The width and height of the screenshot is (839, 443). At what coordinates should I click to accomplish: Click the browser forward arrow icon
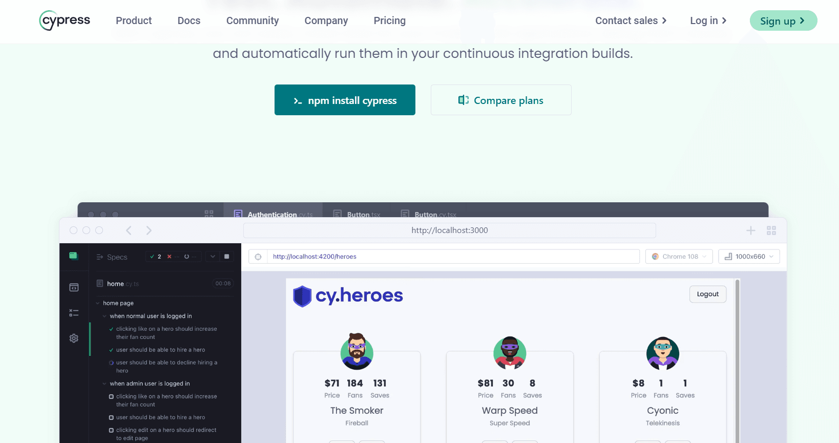click(149, 230)
